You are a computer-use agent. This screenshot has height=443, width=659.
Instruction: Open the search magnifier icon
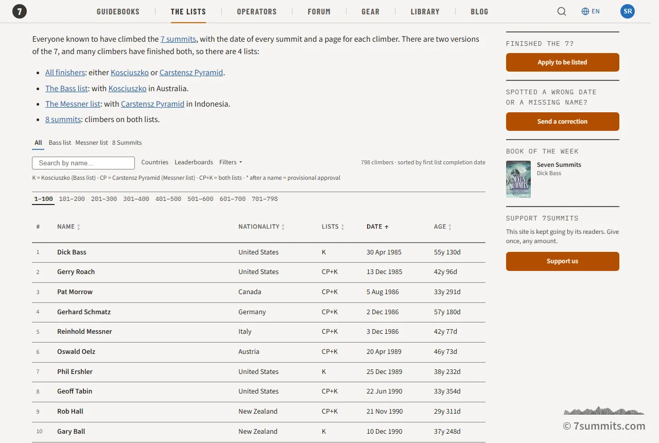tap(562, 11)
